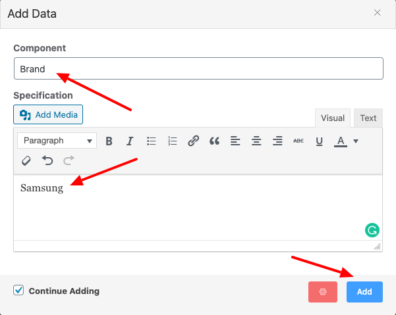Apply strikethrough formatting
This screenshot has width=396, height=315.
pyautogui.click(x=298, y=141)
